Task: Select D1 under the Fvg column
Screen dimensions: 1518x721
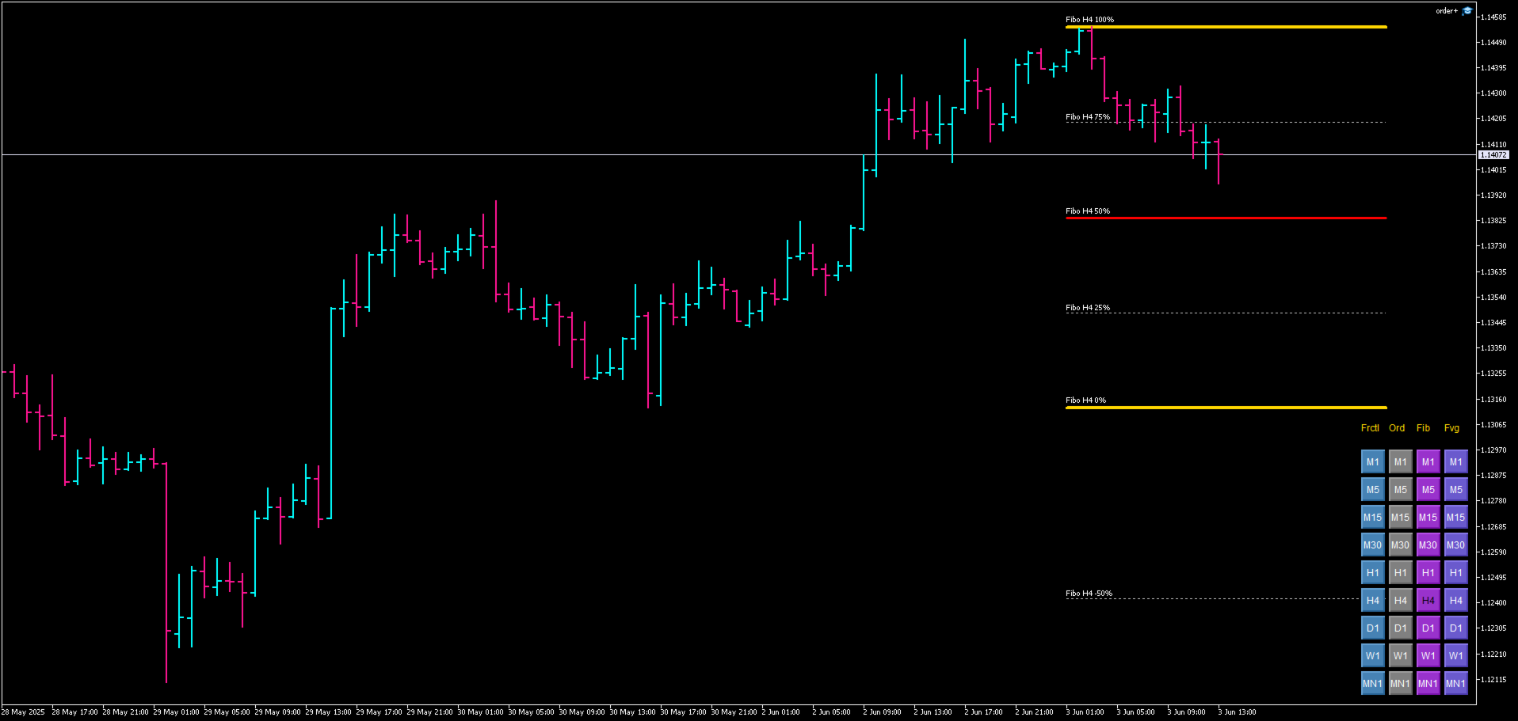Action: pyautogui.click(x=1455, y=628)
